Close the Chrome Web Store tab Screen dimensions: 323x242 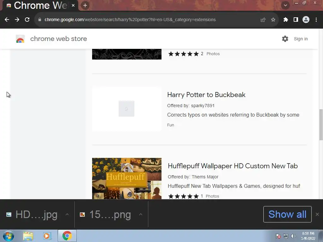[73, 5]
